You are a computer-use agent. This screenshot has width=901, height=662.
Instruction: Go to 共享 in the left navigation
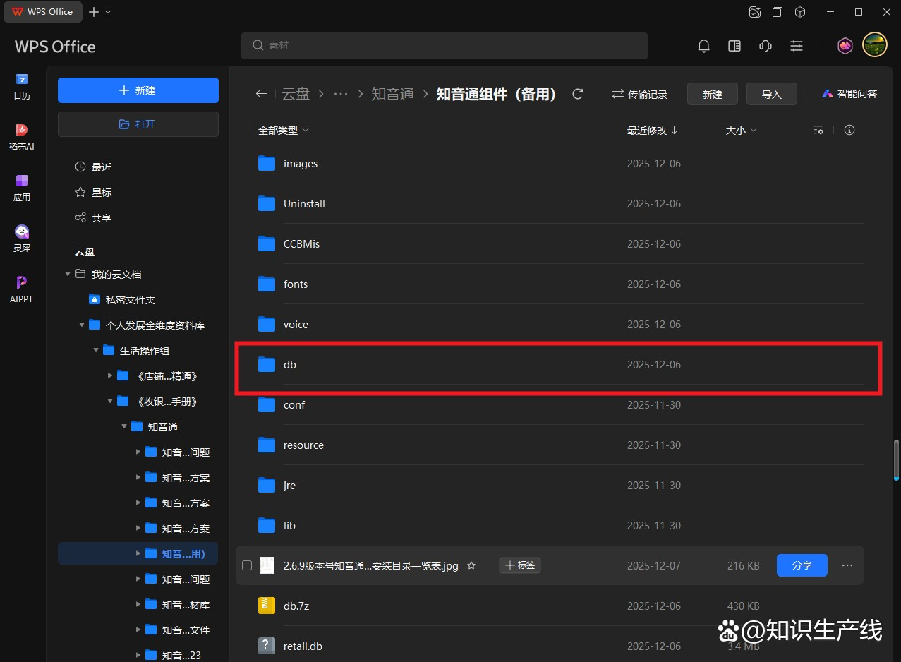[102, 218]
